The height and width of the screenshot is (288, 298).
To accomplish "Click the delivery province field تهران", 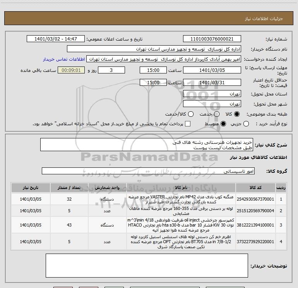I will [x=212, y=94].
